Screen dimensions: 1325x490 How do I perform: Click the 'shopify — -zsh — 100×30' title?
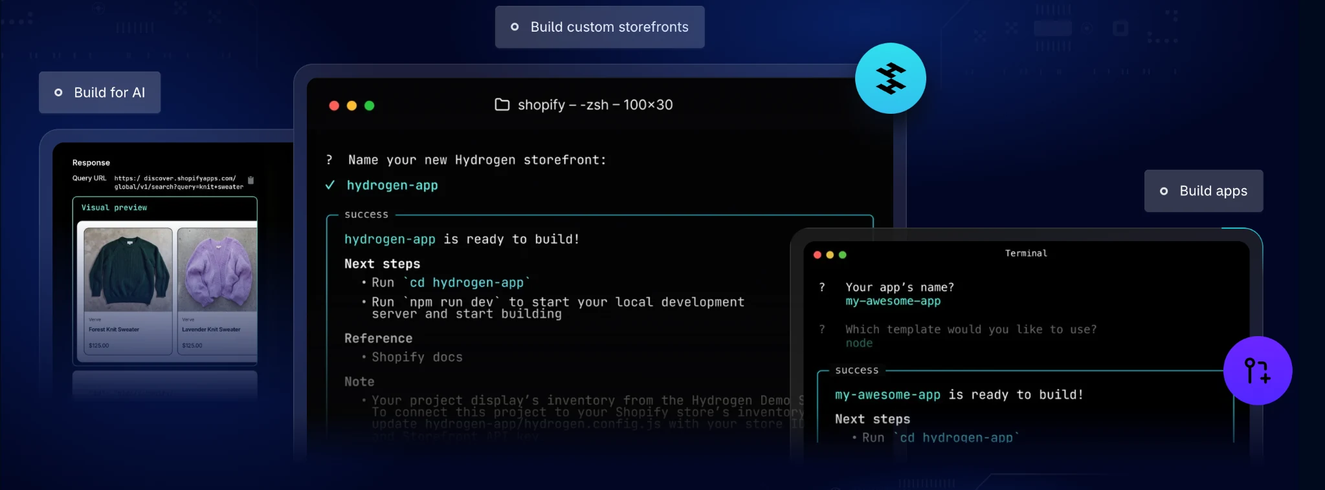(595, 105)
